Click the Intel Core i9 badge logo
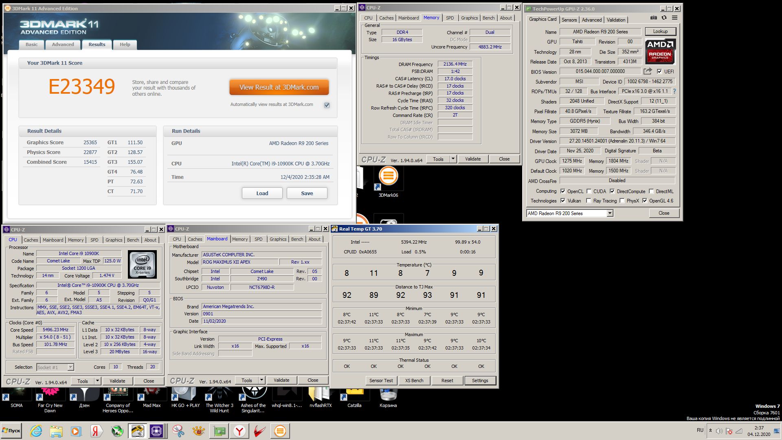Image resolution: width=782 pixels, height=440 pixels. point(142,264)
